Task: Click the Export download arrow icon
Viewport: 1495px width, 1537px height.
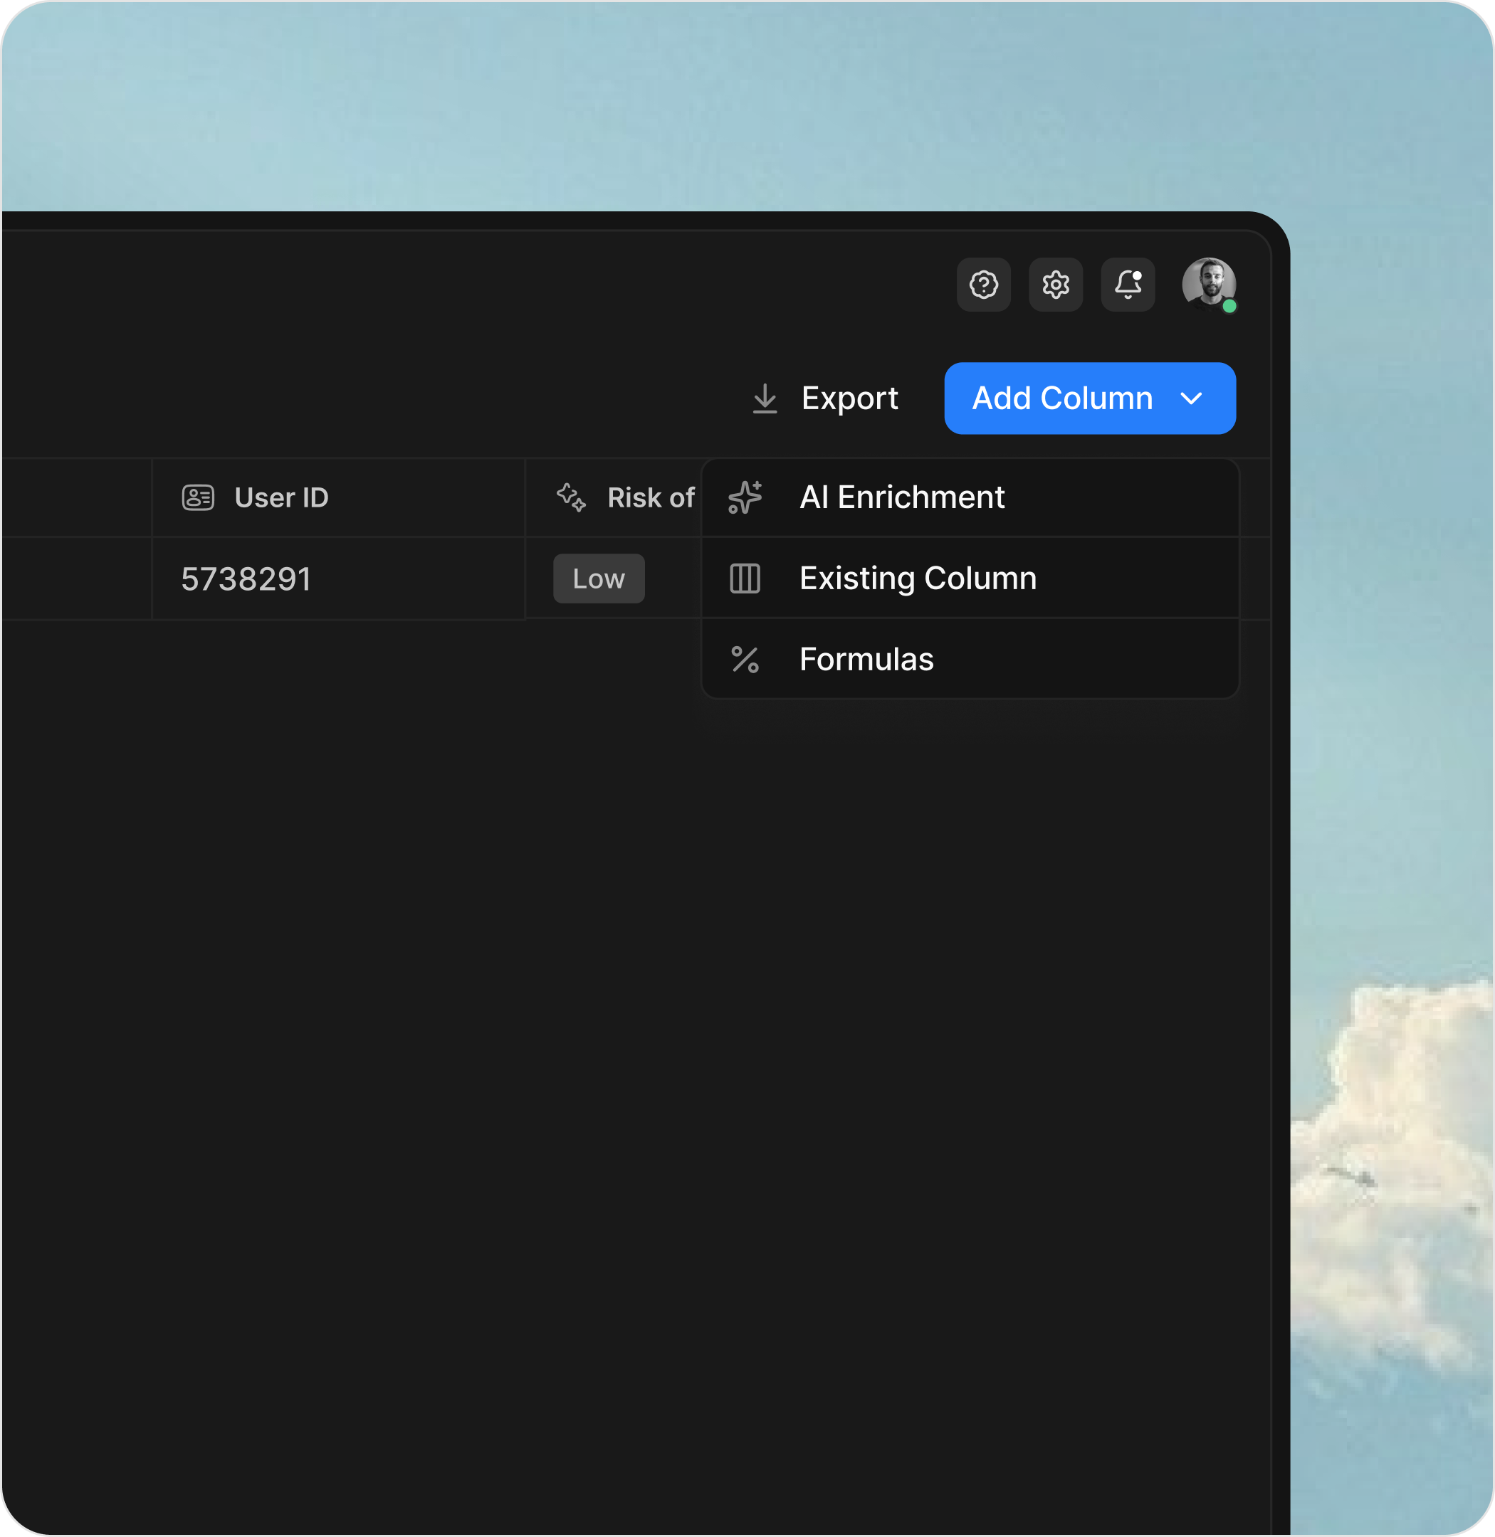Action: 765,398
